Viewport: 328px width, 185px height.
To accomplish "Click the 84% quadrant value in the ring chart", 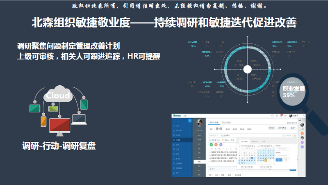I will 240,61.
